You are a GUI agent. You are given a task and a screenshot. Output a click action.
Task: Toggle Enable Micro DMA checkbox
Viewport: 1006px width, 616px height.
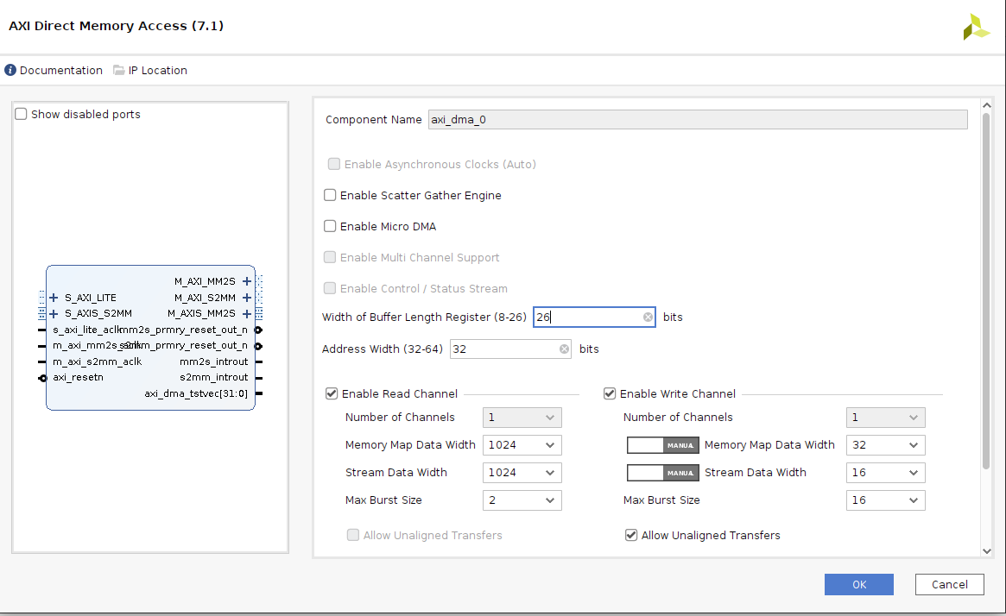coord(330,226)
